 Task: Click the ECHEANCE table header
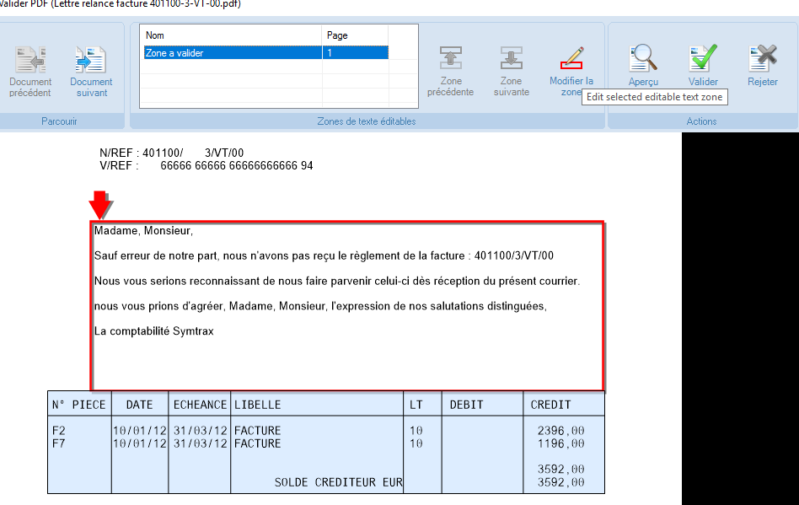pyautogui.click(x=200, y=405)
